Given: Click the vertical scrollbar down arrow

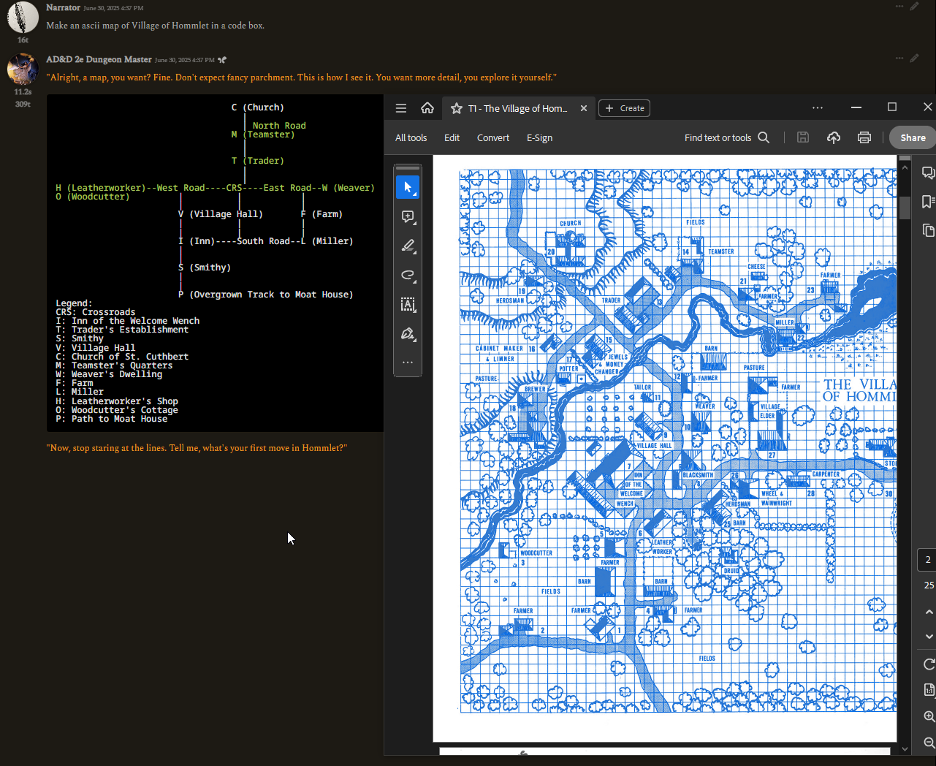Looking at the screenshot, I should click(905, 748).
